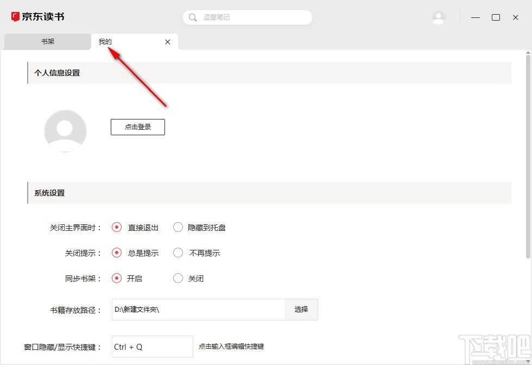This screenshot has height=365, width=532.
Task: Select 直接退出 radio option
Action: pos(117,228)
